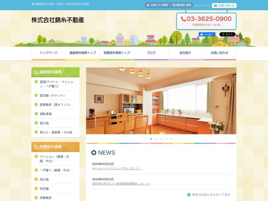
Task: Click the news date 2023年04月01日
Action: point(103,179)
